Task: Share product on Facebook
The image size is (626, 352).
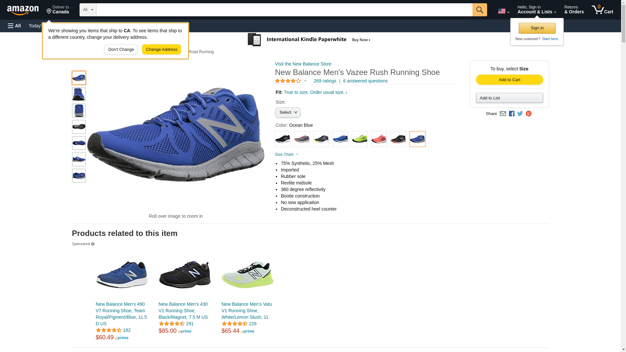Action: click(x=512, y=114)
